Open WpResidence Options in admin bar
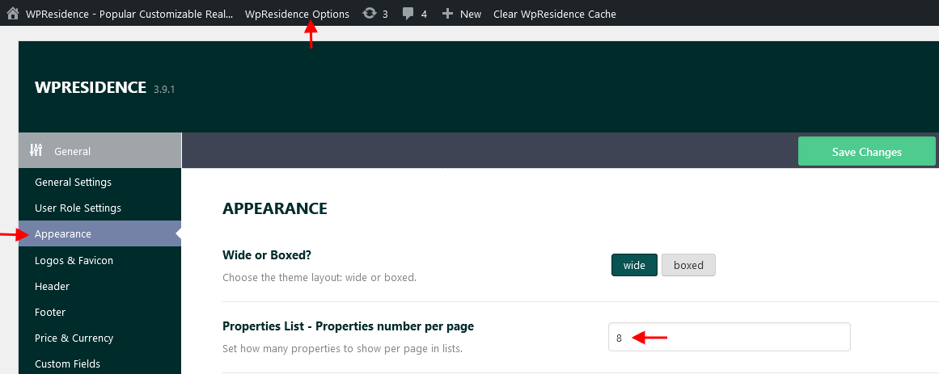This screenshot has width=939, height=374. click(x=297, y=14)
